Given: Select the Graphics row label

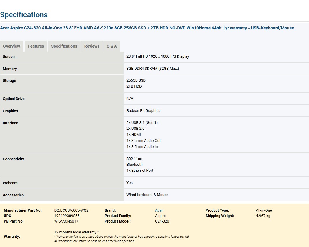Looking at the screenshot, I should 10,111.
